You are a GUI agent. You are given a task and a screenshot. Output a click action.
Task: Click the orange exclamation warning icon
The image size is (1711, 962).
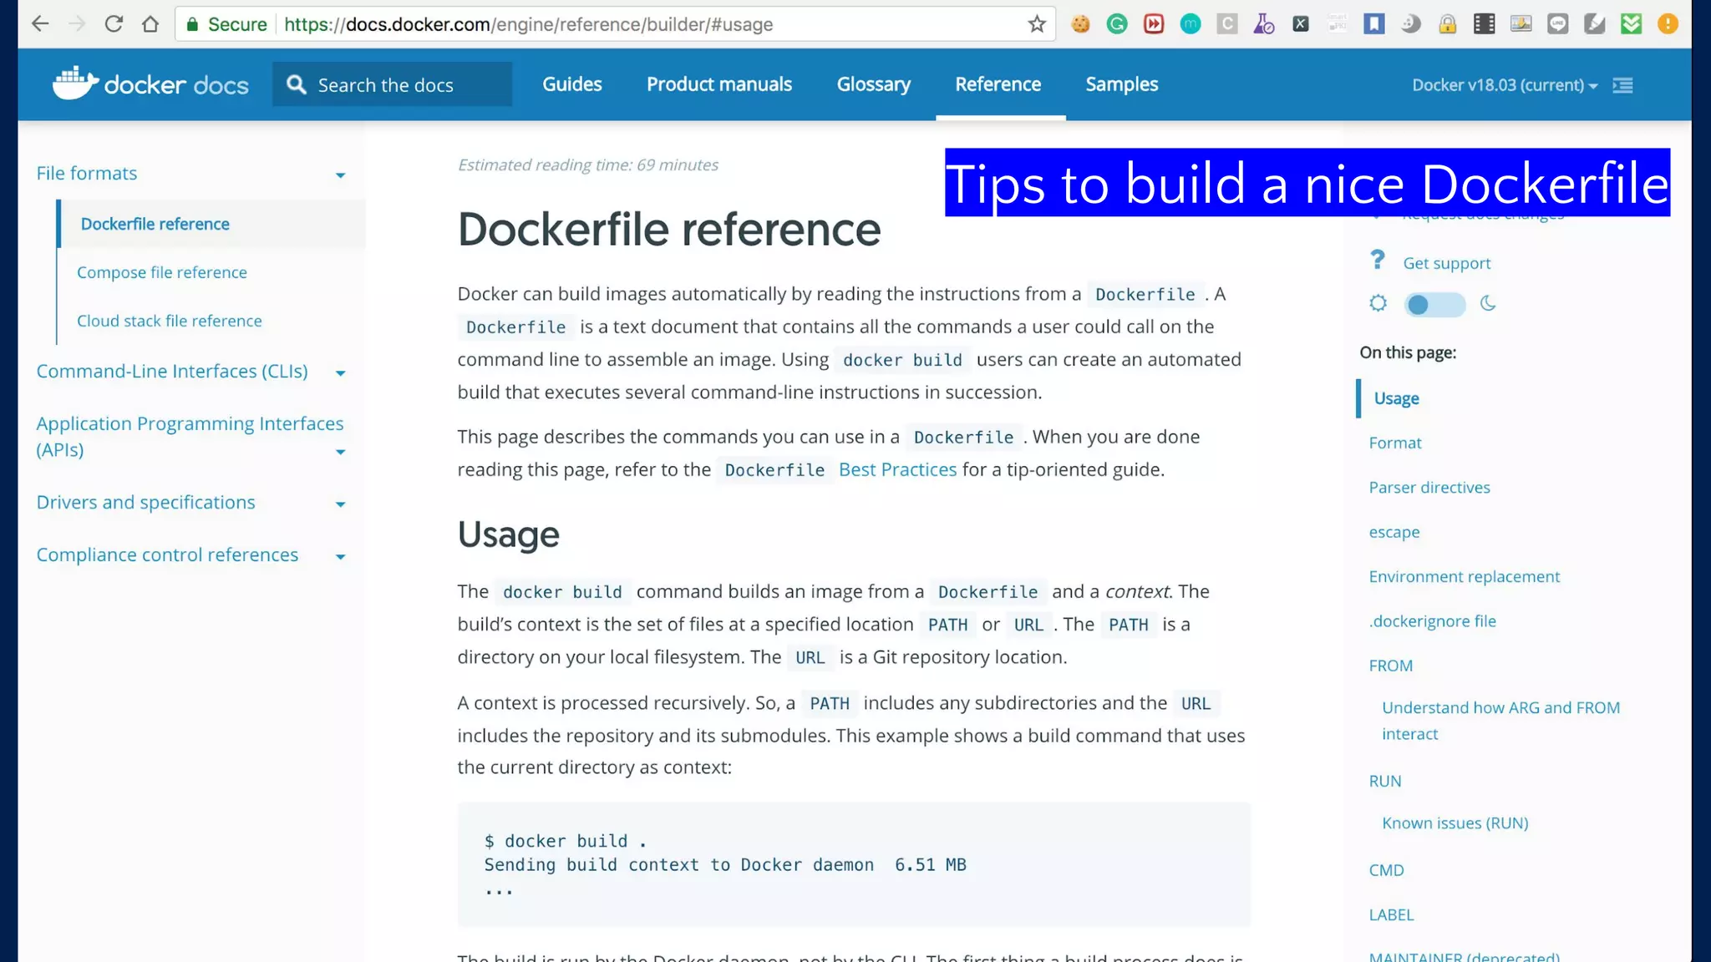(1668, 24)
